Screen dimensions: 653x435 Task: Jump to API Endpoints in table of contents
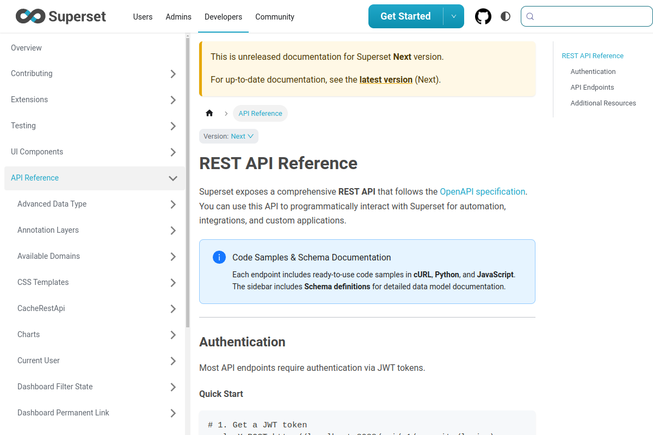(x=592, y=87)
